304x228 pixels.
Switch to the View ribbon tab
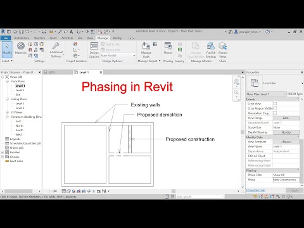90,38
